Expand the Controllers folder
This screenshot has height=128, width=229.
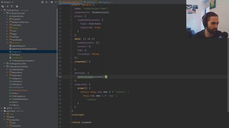7,25
